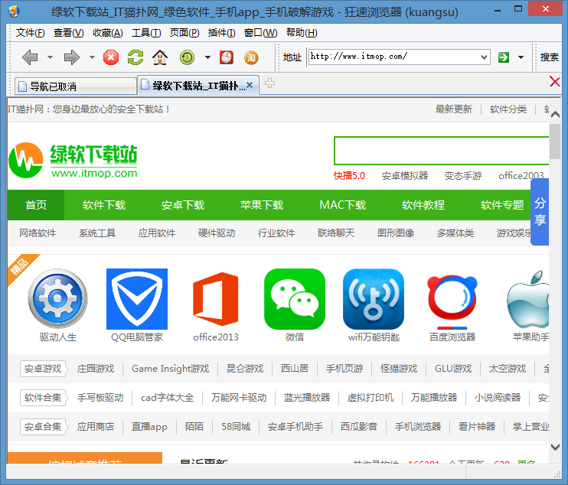Click the red X at tab bar right

point(554,81)
